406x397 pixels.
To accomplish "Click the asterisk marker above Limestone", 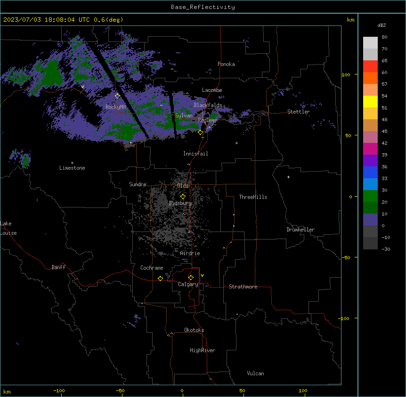I will coord(72,163).
